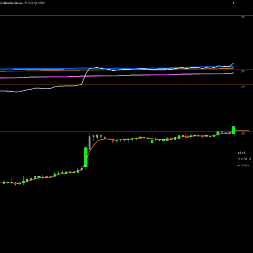Click the volume value reading 6.76 X
Viewport: 253px width, 253px height.
pos(244,159)
